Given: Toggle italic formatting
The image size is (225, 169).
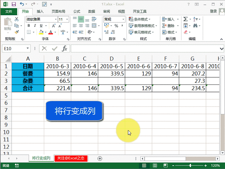Looking at the screenshot, I should click(35, 26).
